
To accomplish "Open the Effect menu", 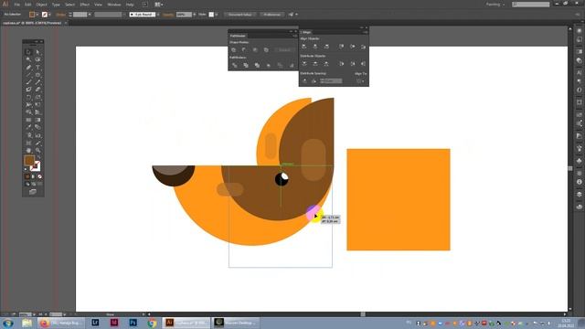I will pyautogui.click(x=85, y=5).
